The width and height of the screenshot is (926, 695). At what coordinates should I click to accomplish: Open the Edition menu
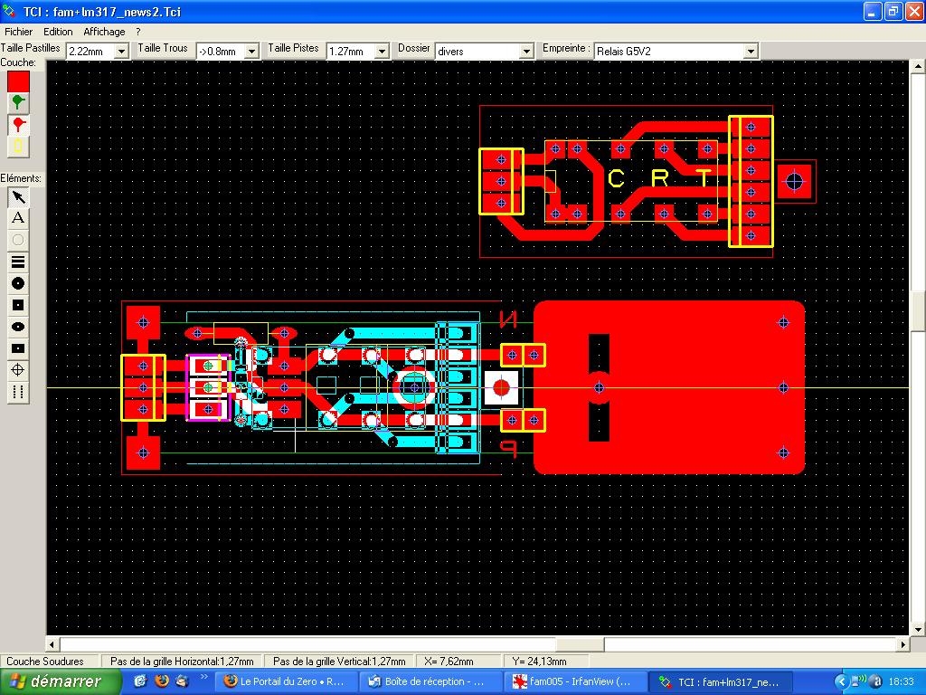pos(58,32)
